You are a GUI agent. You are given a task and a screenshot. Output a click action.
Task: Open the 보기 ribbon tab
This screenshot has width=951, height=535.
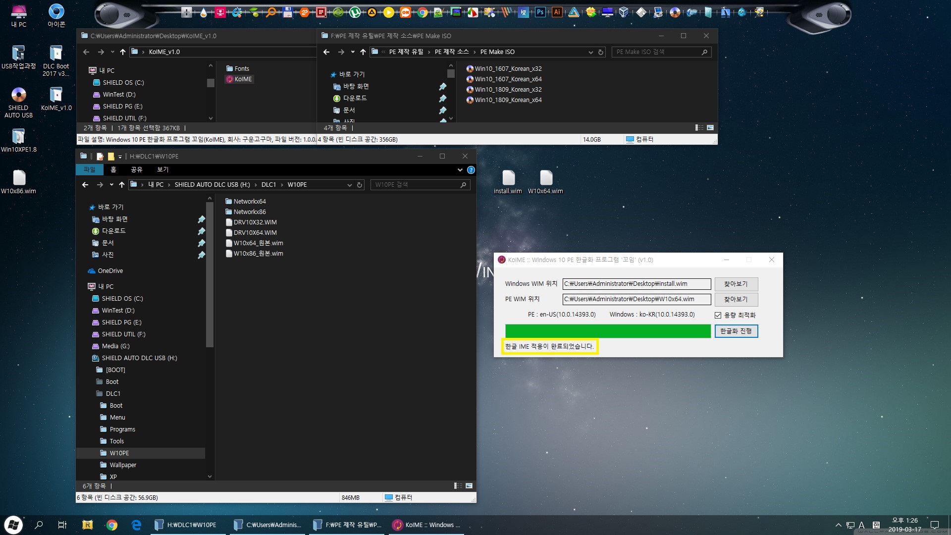163,170
